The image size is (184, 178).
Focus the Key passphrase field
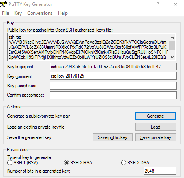pyautogui.click(x=113, y=86)
